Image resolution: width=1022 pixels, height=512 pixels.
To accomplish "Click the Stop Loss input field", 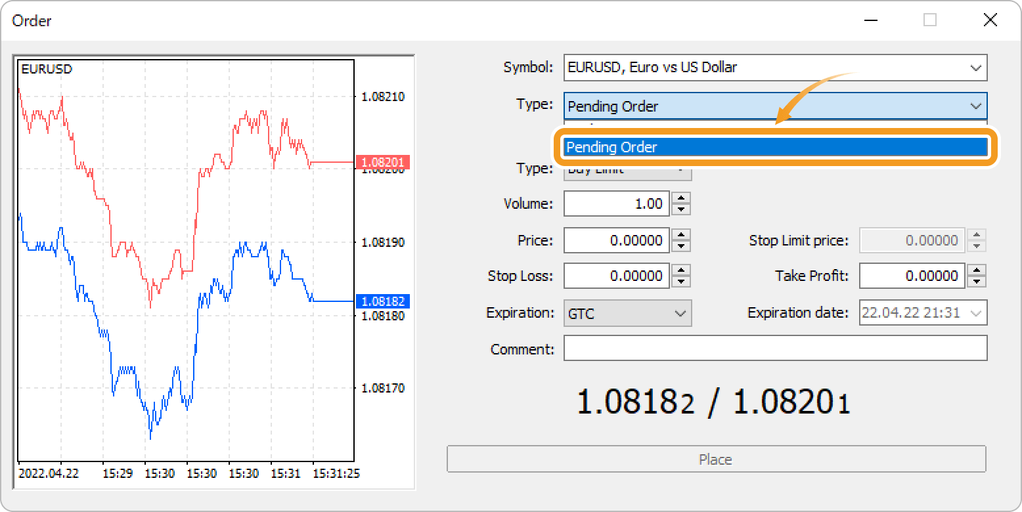I will click(617, 276).
